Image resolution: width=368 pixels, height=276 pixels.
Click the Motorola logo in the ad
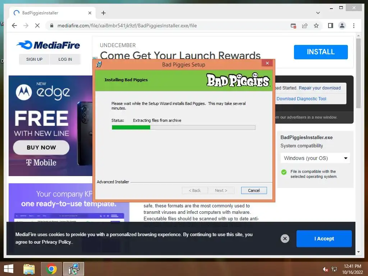(24, 92)
